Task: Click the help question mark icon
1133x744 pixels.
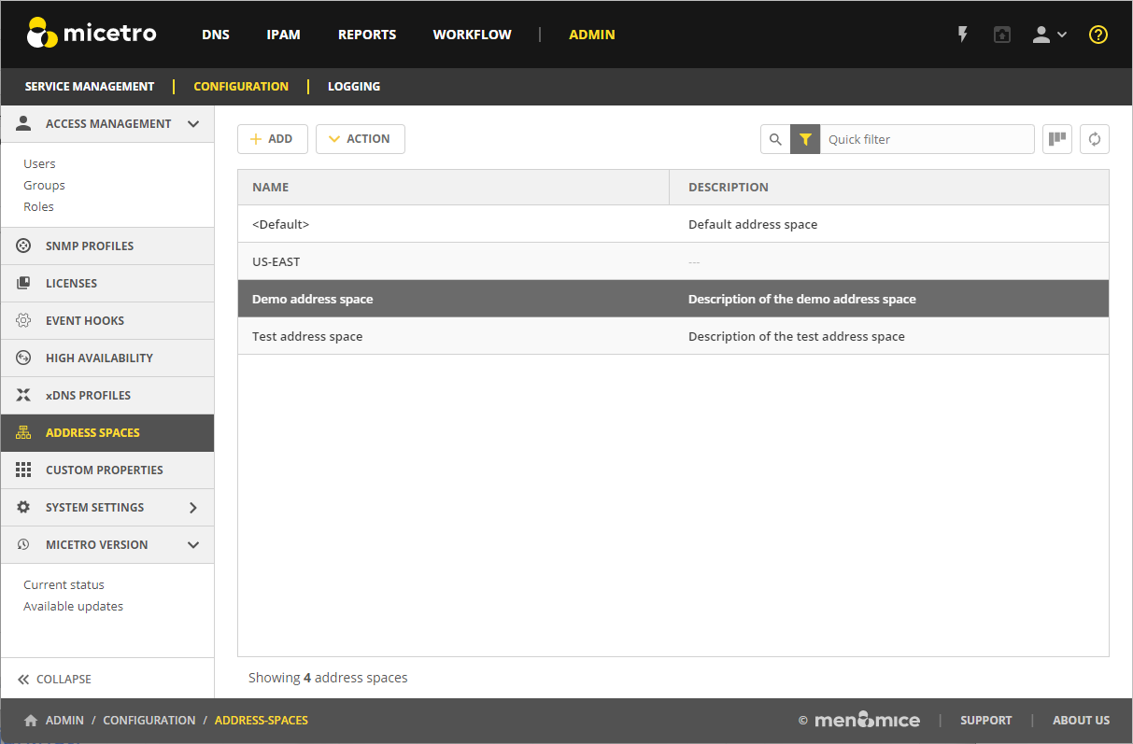Action: [x=1098, y=35]
